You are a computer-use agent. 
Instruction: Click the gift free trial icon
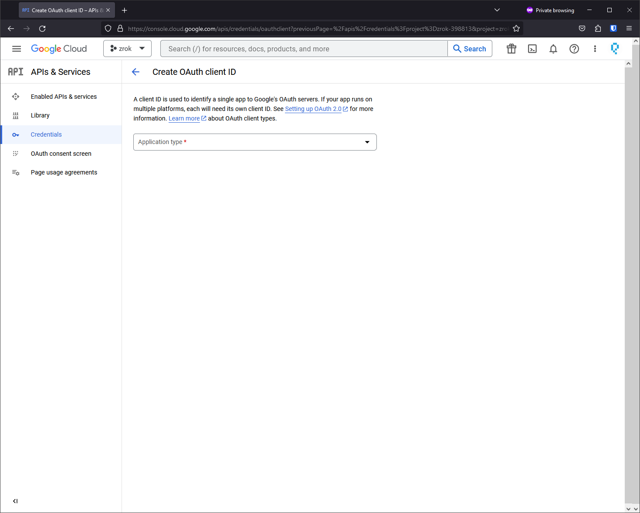pyautogui.click(x=511, y=49)
